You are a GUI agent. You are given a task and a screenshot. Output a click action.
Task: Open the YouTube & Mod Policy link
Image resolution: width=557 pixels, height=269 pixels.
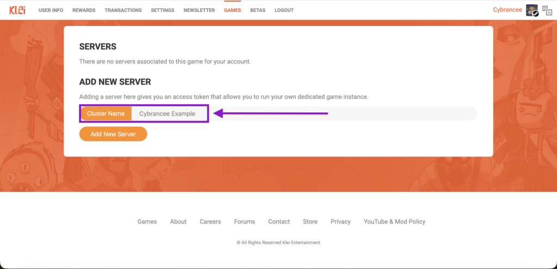coord(394,222)
